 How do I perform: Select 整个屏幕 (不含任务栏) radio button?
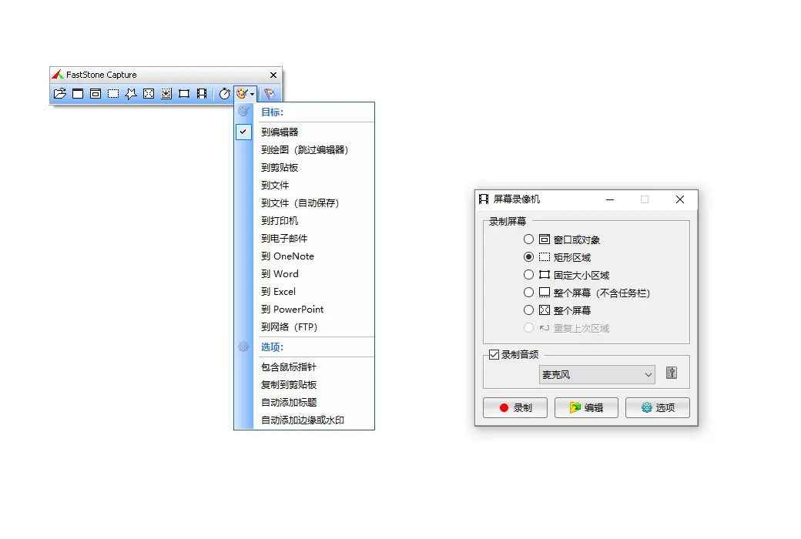pyautogui.click(x=528, y=293)
